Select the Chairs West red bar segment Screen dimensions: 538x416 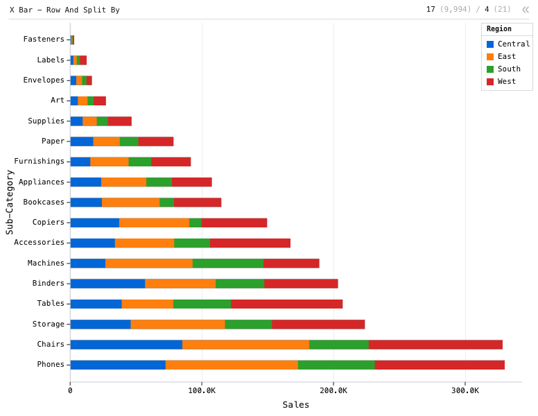click(435, 345)
